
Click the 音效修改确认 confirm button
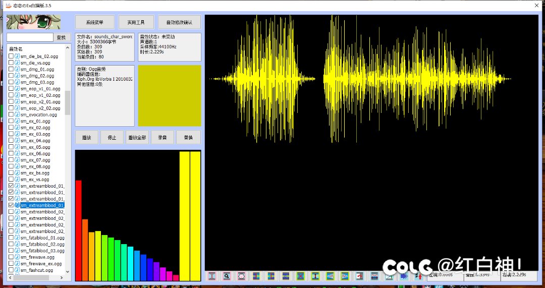coord(179,22)
